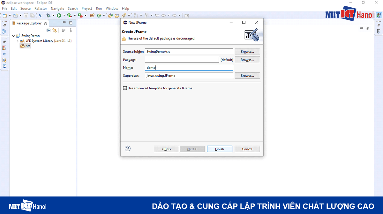
Task: Open the Run configurations dropdown
Action: pyautogui.click(x=64, y=15)
